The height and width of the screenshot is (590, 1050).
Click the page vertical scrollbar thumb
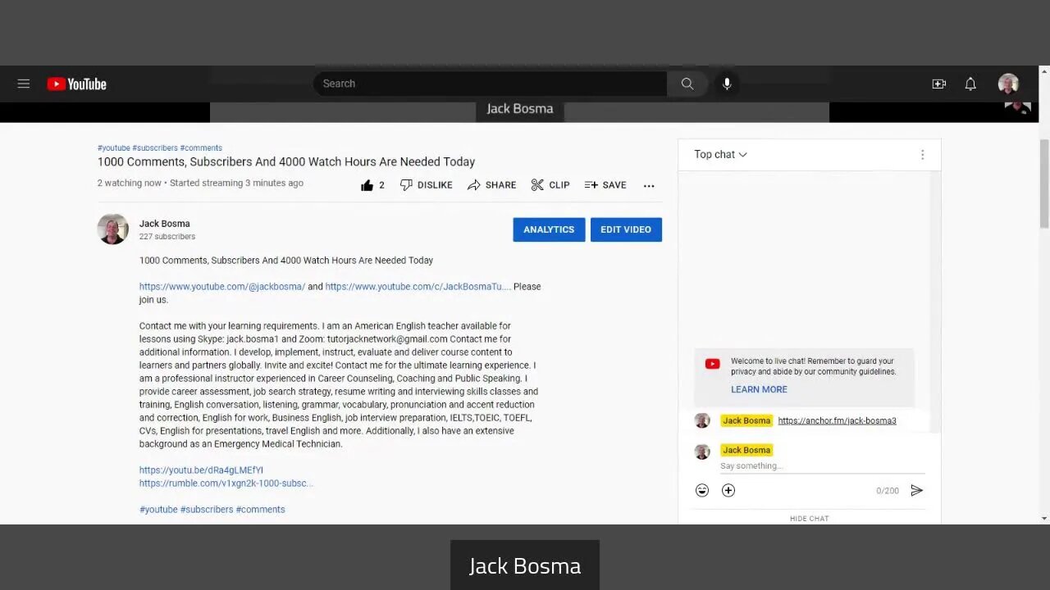tap(1043, 184)
